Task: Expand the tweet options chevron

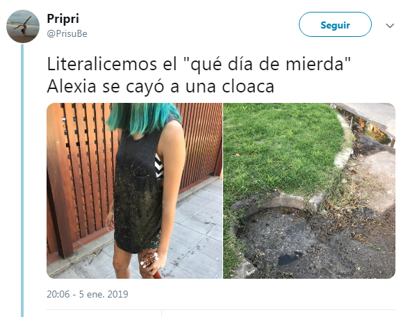Action: 390,26
